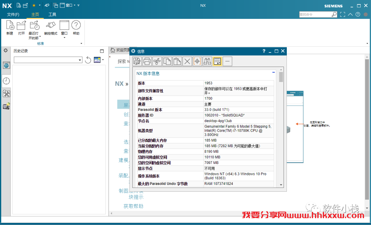Refresh the 历史记录 panel

tap(88, 60)
